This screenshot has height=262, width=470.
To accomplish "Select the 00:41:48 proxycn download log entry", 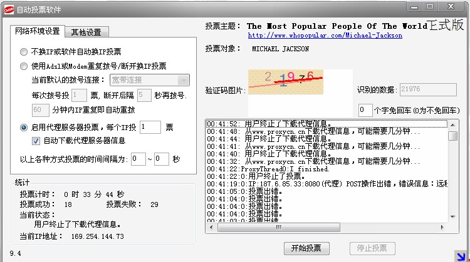I will click(x=326, y=131).
